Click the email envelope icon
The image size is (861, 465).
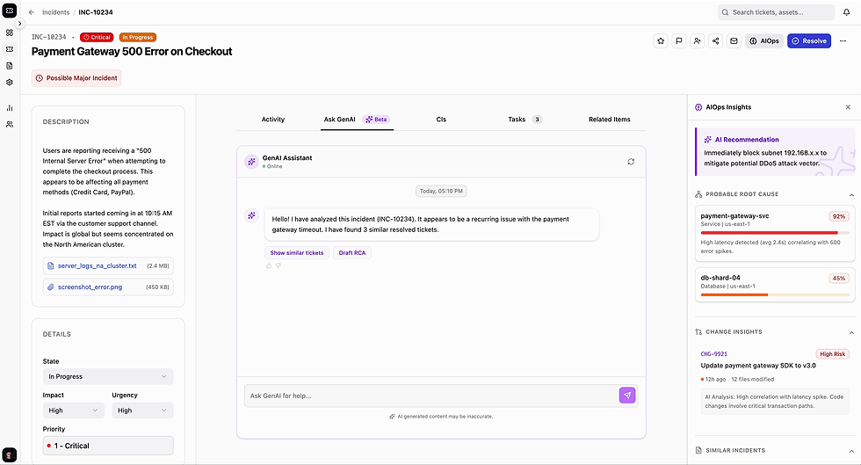[734, 40]
